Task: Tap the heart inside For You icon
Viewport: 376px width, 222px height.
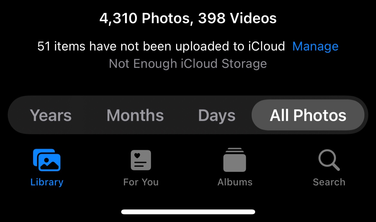Action: click(137, 155)
